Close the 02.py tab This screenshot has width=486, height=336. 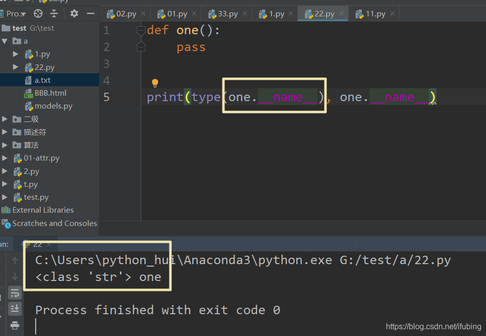click(x=143, y=13)
